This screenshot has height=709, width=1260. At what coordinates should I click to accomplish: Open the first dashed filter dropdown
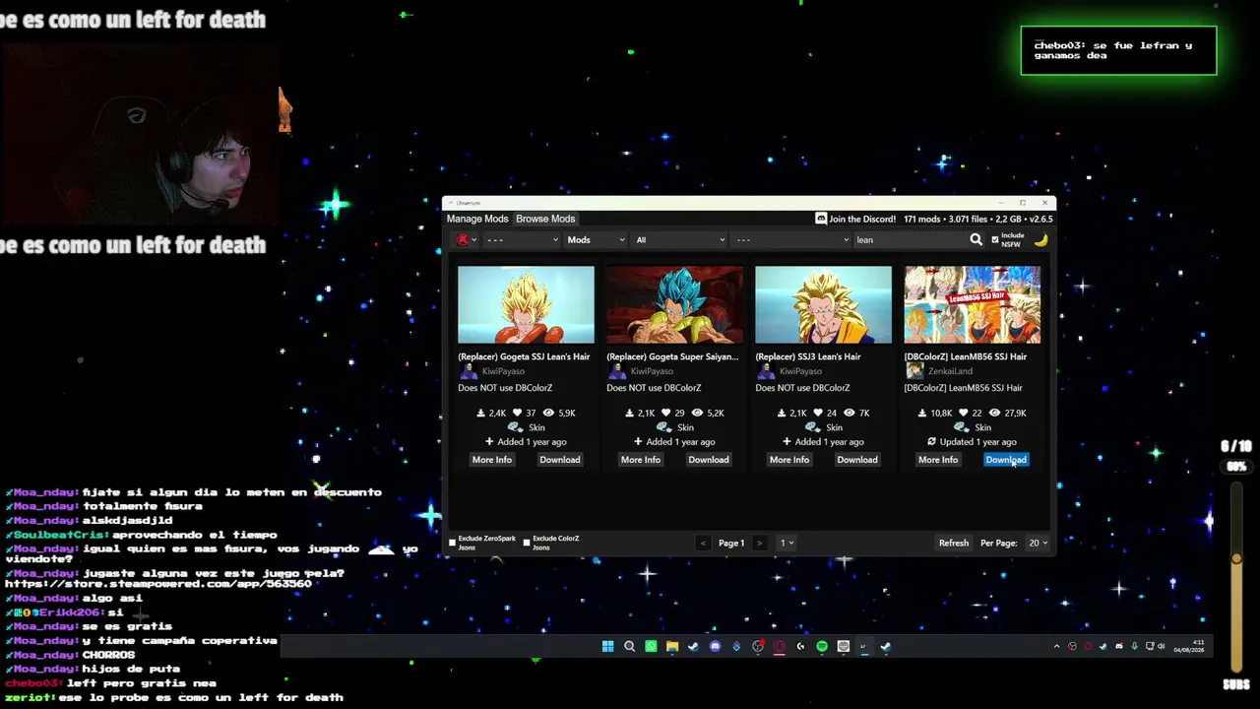coord(522,239)
